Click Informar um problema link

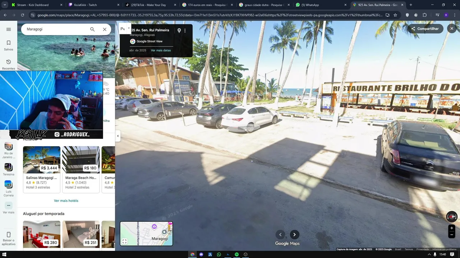coord(444,249)
